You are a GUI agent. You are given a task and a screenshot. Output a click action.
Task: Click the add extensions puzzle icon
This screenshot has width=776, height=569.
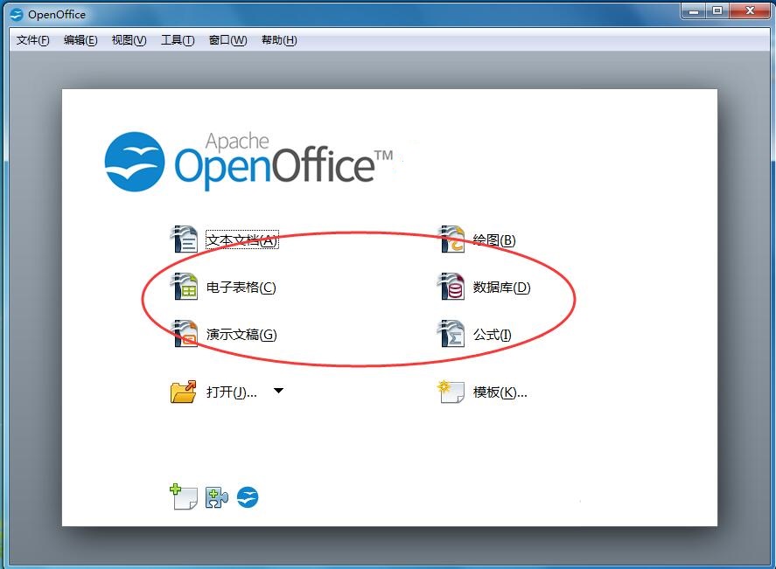point(217,498)
